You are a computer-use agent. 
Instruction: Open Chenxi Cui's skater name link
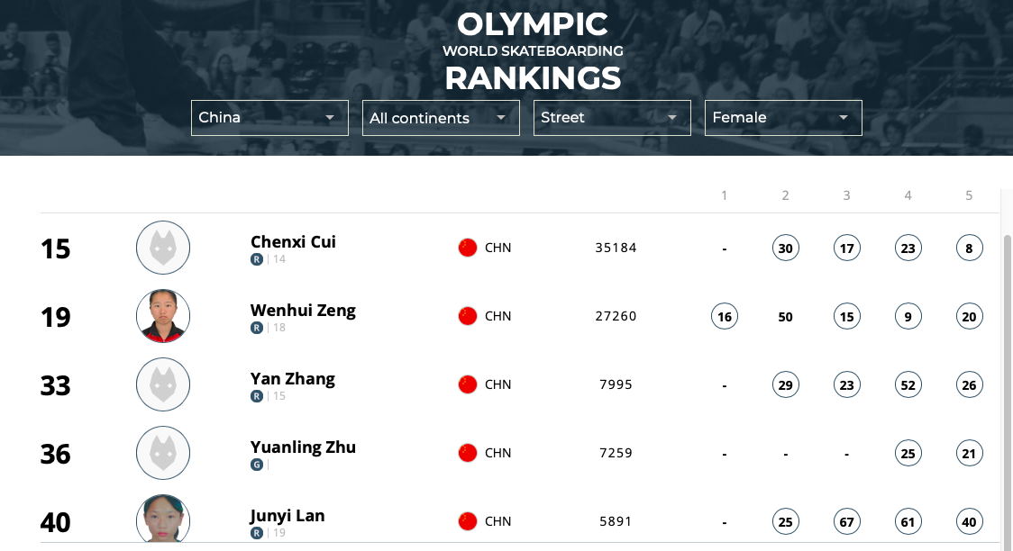(293, 242)
